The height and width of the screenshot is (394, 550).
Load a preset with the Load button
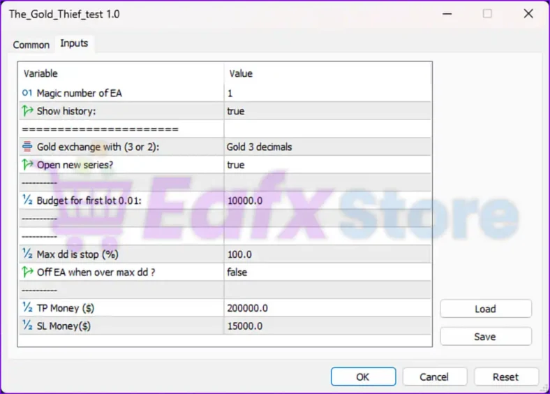pos(486,309)
